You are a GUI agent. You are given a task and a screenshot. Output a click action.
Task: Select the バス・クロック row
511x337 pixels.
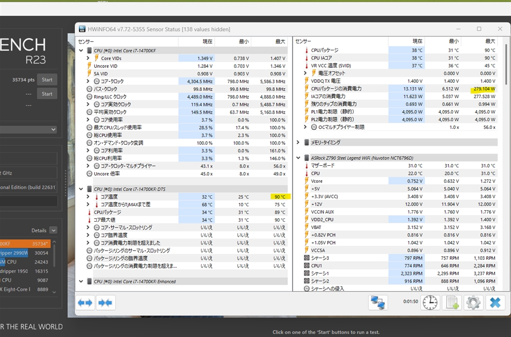(x=187, y=89)
